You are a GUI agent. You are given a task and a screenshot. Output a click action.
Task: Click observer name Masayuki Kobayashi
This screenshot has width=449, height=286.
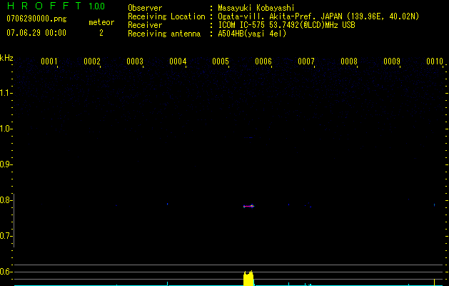256,8
